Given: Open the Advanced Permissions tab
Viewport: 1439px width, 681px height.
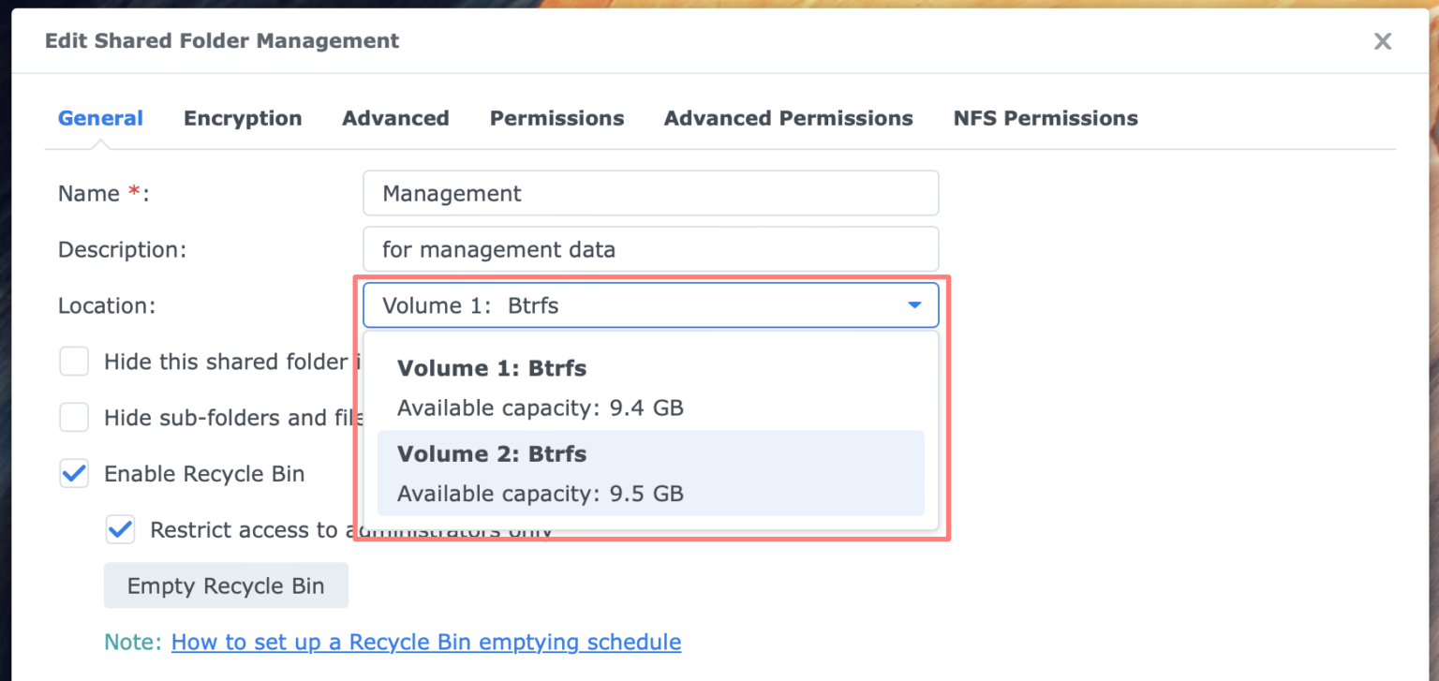Looking at the screenshot, I should click(788, 118).
